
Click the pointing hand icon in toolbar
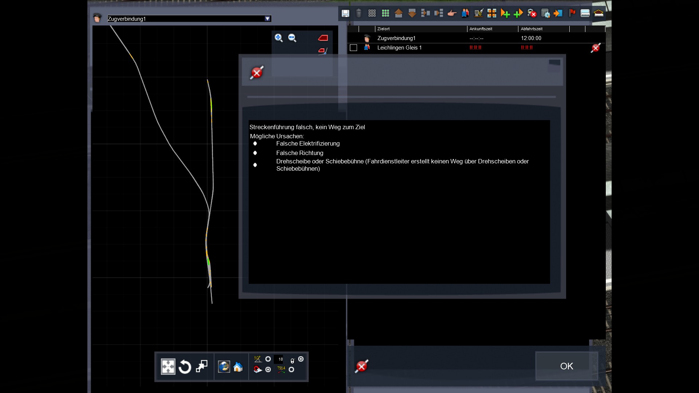point(452,13)
